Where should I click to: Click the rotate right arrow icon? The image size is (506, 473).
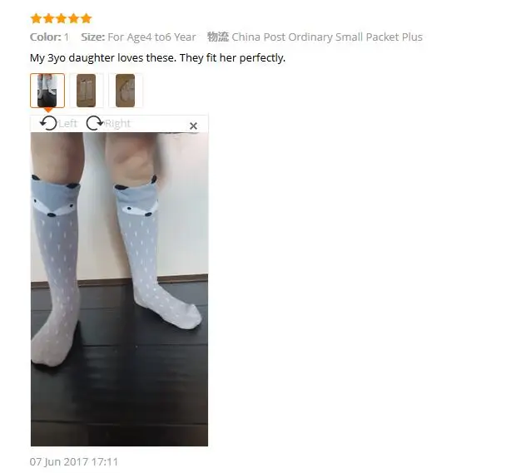coord(95,123)
